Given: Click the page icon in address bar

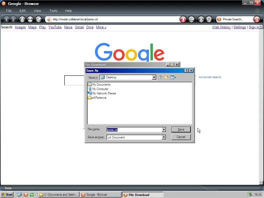Looking at the screenshot, I should [x=49, y=19].
